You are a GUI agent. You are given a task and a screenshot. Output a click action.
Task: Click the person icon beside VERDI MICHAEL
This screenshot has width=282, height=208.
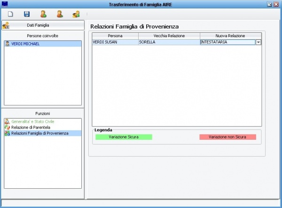click(x=8, y=44)
